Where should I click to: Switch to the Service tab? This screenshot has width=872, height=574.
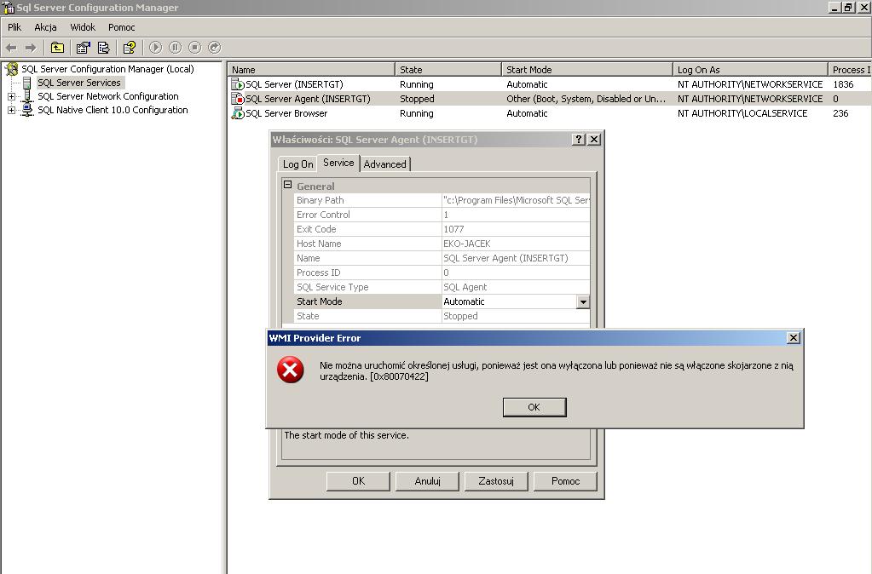pos(338,163)
